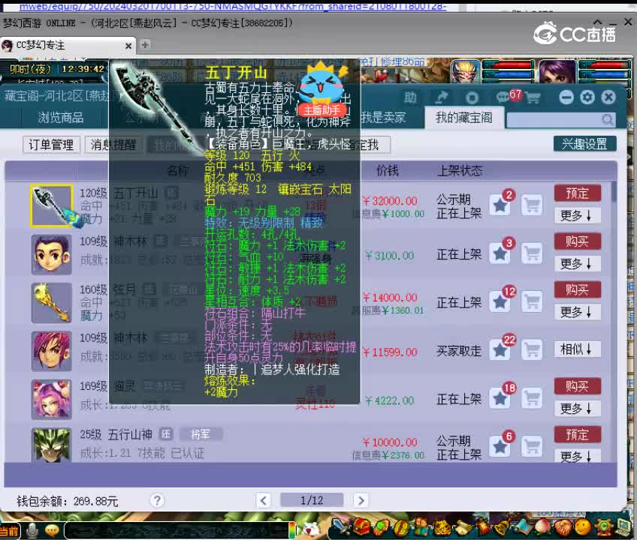Click the 钱包余额 269.88元 text
The image size is (637, 540).
click(x=68, y=502)
